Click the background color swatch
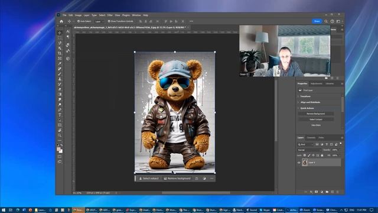 61,151
